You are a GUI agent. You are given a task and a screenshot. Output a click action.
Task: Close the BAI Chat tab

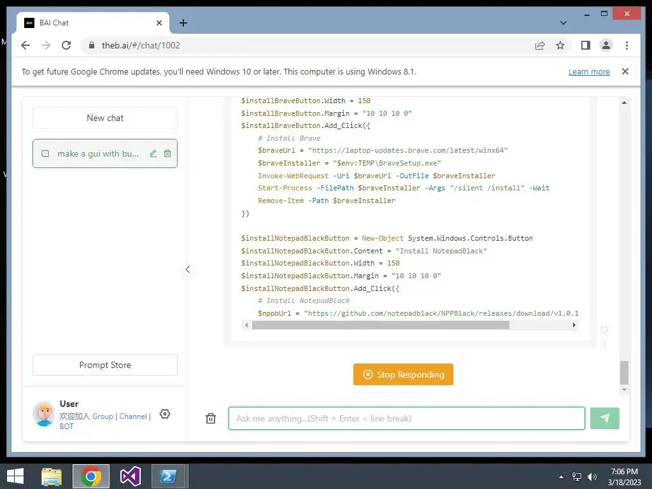click(159, 23)
